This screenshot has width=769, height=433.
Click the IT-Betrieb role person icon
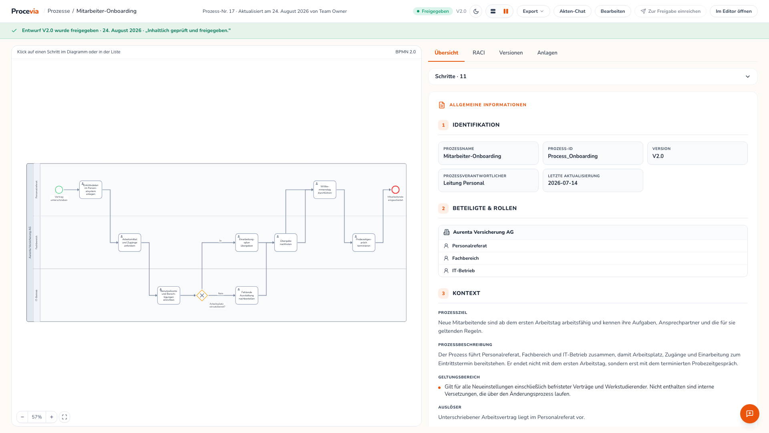pyautogui.click(x=446, y=271)
